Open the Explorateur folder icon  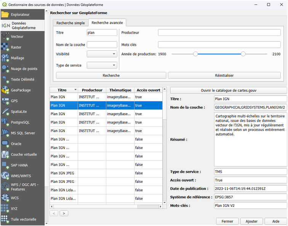click(x=5, y=15)
